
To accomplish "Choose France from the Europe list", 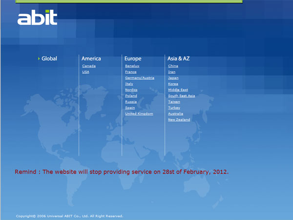I will (131, 72).
